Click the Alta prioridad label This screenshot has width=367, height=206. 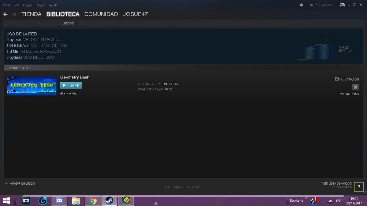point(69,93)
